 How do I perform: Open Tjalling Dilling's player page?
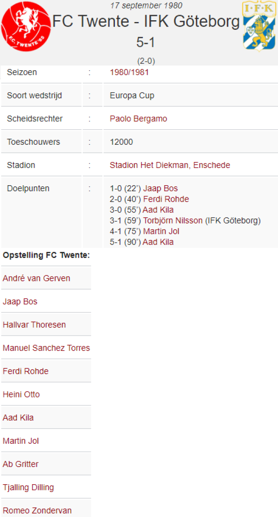pyautogui.click(x=28, y=488)
